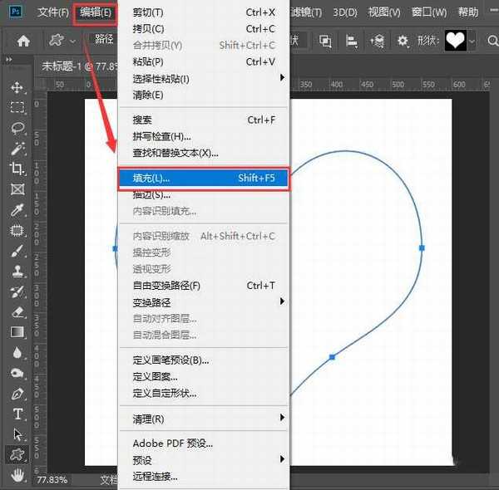The height and width of the screenshot is (490, 499).
Task: Select the Move tool
Action: (x=17, y=87)
